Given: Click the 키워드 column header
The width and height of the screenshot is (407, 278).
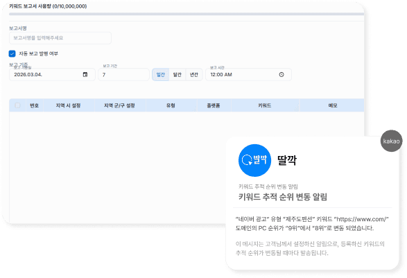Looking at the screenshot, I should [x=265, y=105].
